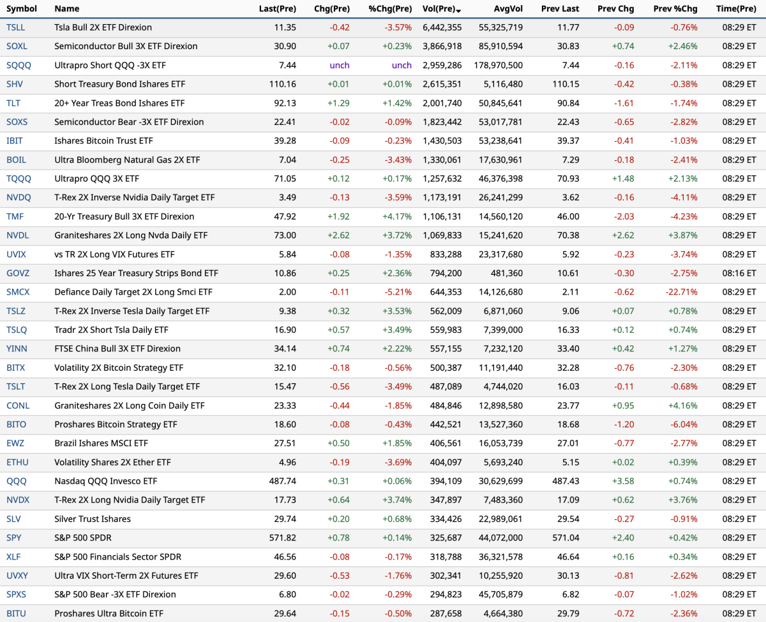The width and height of the screenshot is (766, 622).
Task: Click the TQQQ symbol link
Action: [19, 179]
